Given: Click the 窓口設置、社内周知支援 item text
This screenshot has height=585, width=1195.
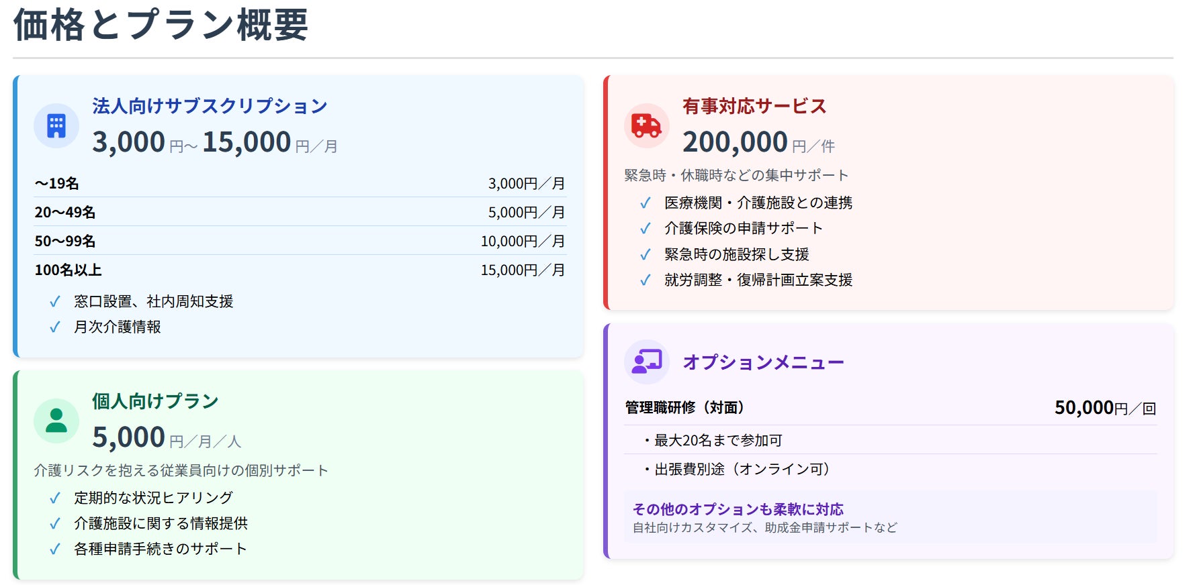Looking at the screenshot, I should click(x=154, y=302).
